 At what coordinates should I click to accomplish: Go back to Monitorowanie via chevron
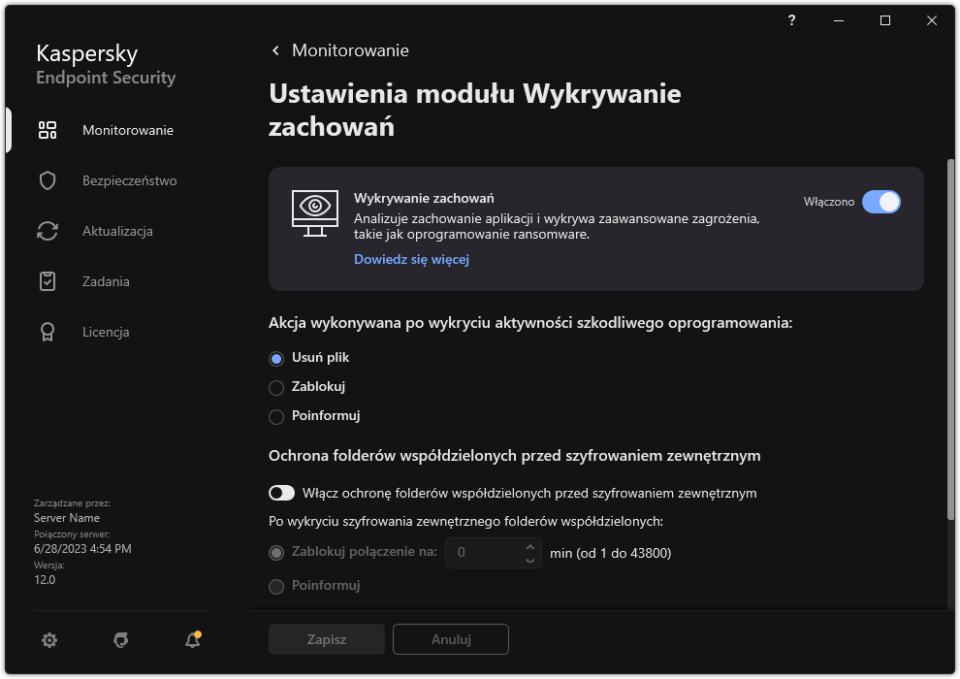274,49
